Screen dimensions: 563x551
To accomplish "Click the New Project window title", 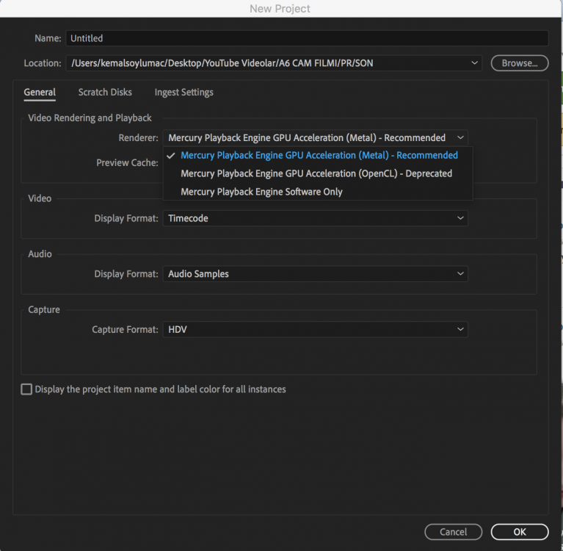I will [x=280, y=9].
